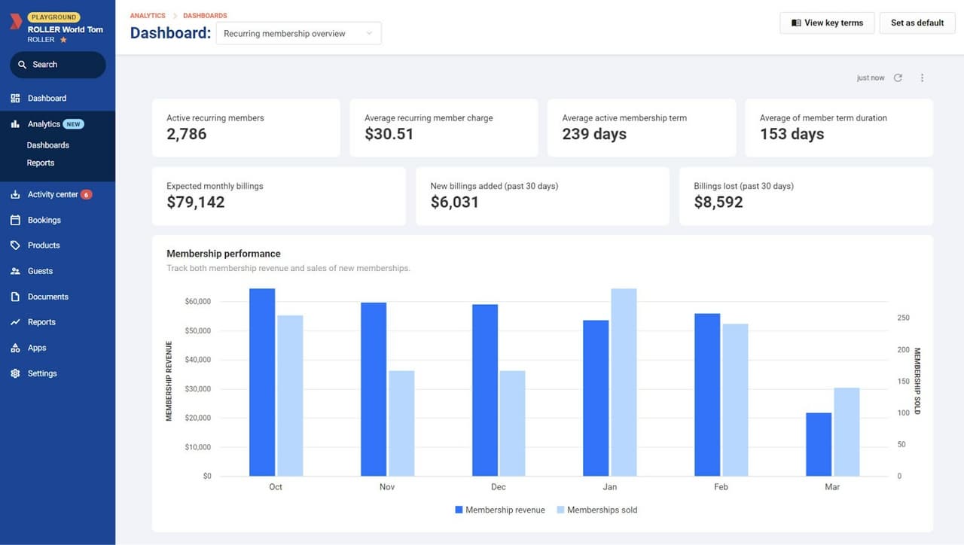Open Settings via the gear icon
Screen dimensions: 964x545
17,373
